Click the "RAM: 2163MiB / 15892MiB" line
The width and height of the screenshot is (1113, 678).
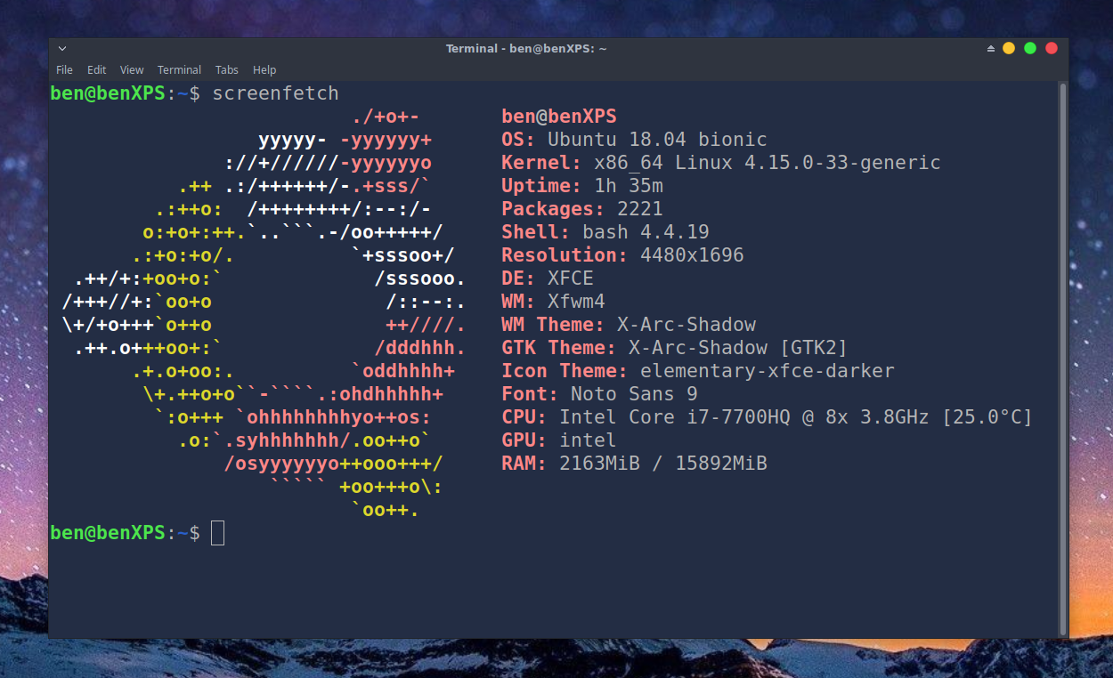634,464
